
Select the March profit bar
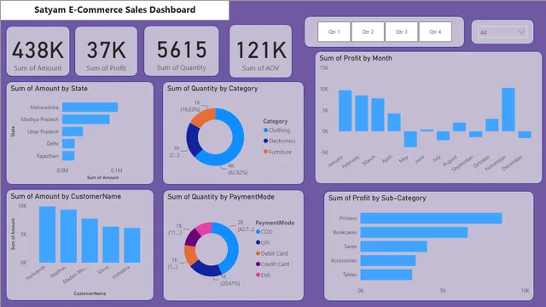coord(378,114)
